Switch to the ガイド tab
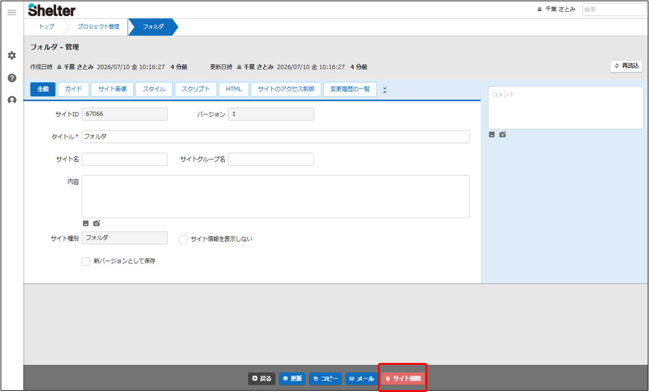This screenshot has height=392, width=649. (x=73, y=89)
